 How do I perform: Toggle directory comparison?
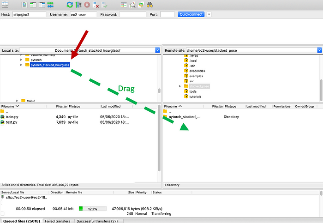coord(132,5)
